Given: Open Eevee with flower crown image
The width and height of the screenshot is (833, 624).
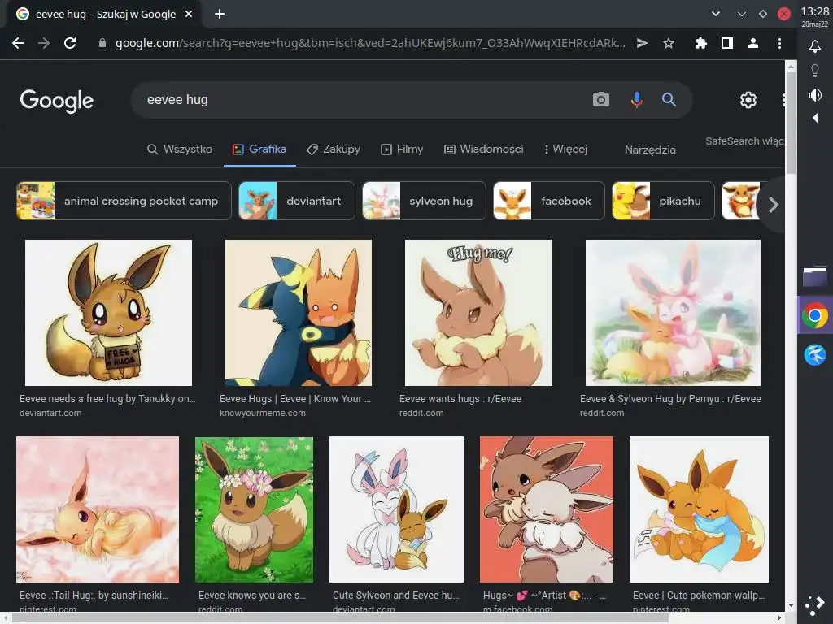Looking at the screenshot, I should pos(254,509).
